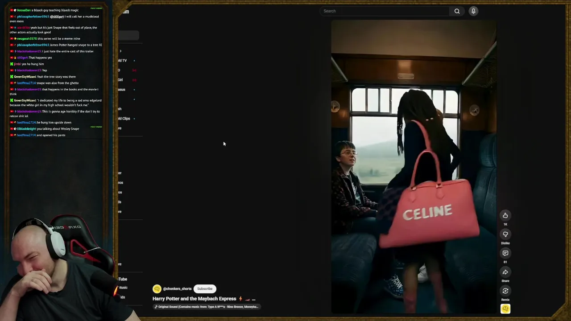The image size is (571, 321).
Task: Click the live indicator beside 'Girl' channel
Action: click(134, 80)
